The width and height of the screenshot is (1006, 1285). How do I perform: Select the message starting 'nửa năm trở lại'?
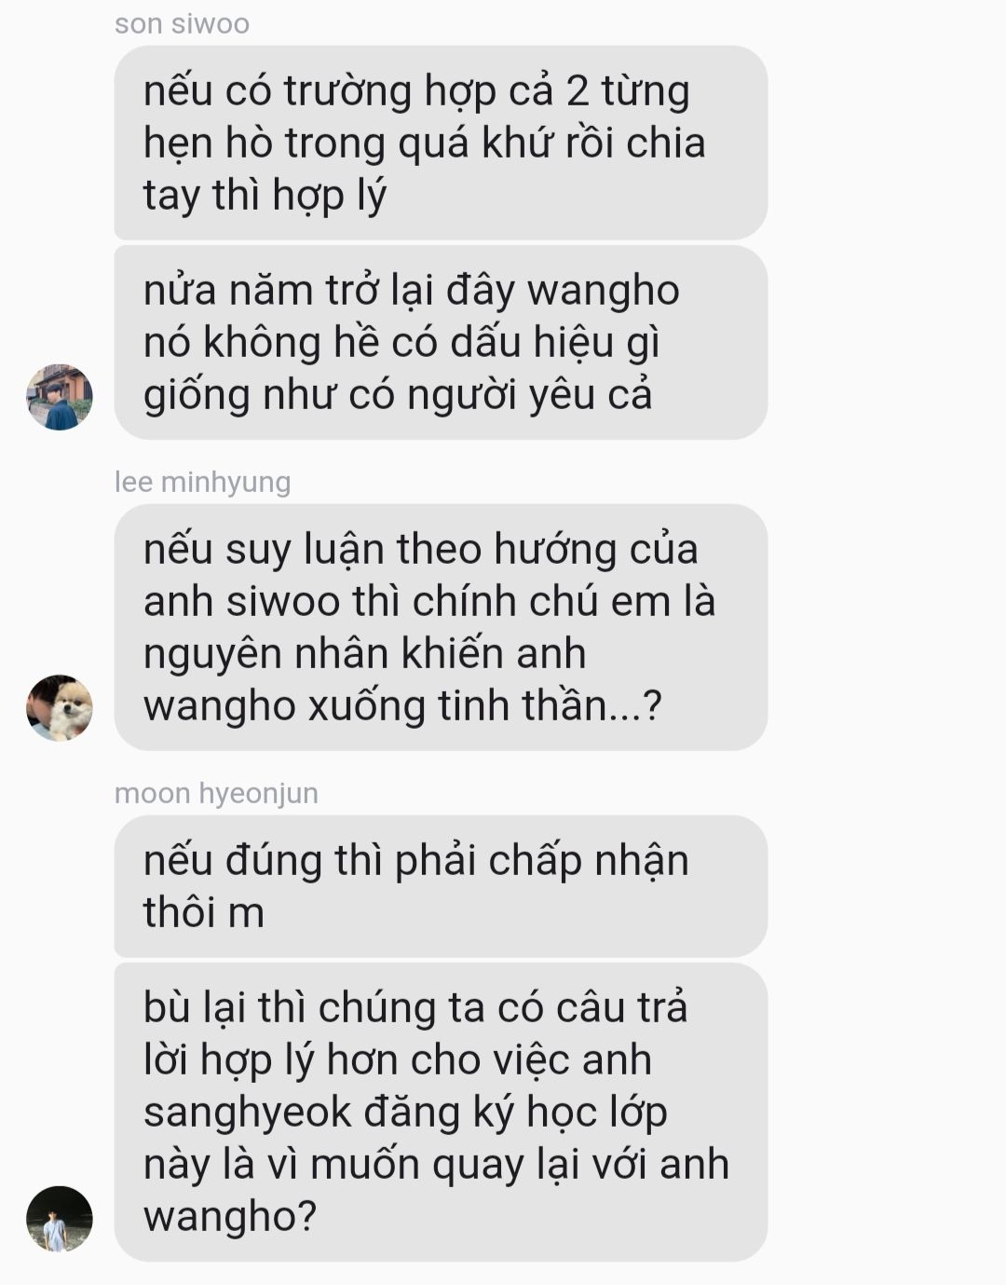[441, 342]
